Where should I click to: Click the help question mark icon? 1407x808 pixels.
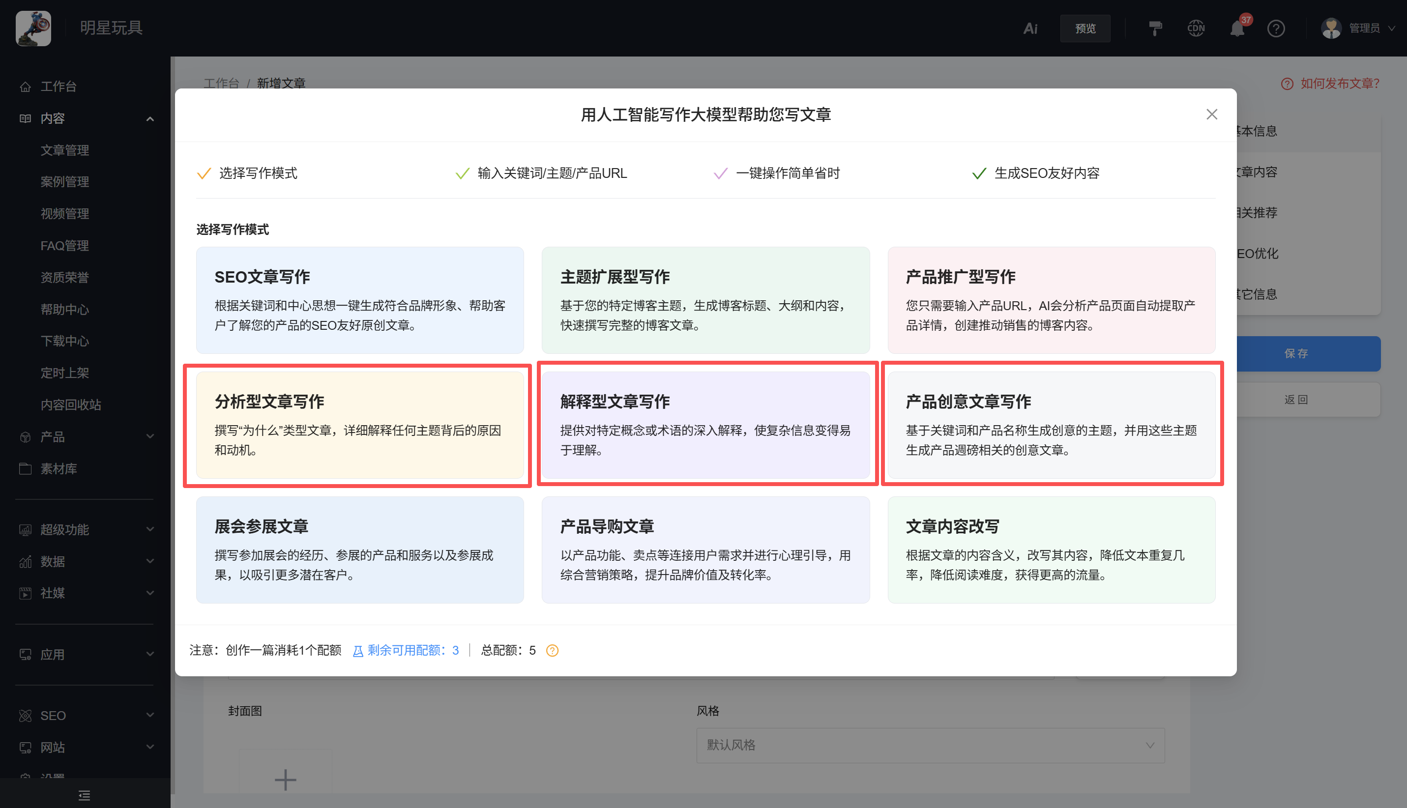coord(1277,29)
